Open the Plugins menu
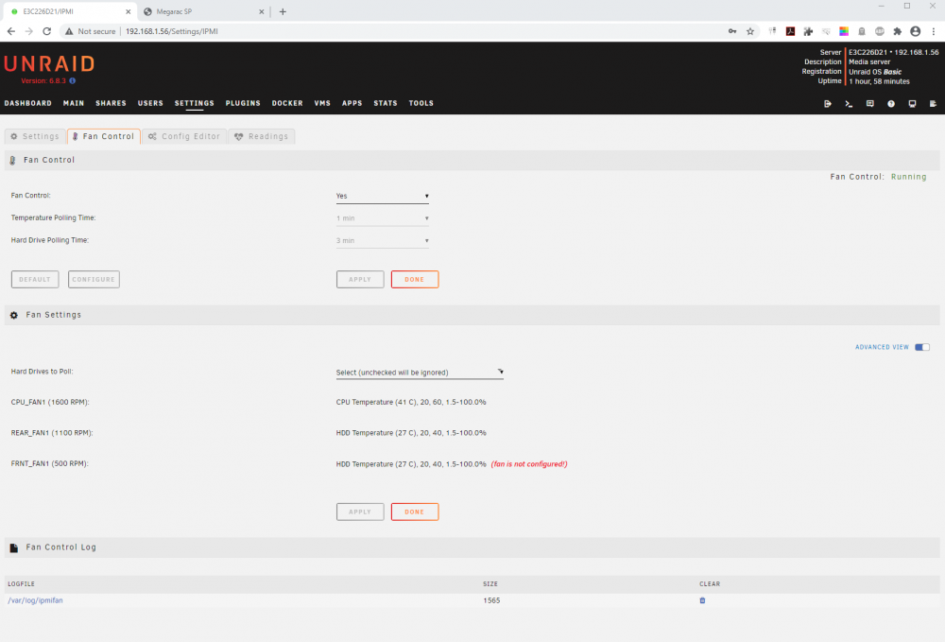This screenshot has height=642, width=945. 243,103
